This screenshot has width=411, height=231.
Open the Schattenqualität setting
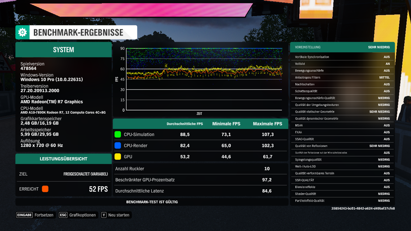(342, 91)
